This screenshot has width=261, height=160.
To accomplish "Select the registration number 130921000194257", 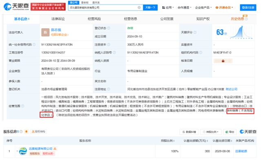I will pos(53,53).
